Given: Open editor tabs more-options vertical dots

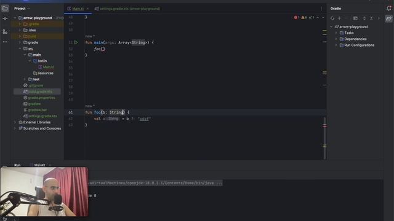Looking at the screenshot, I should coord(321,9).
